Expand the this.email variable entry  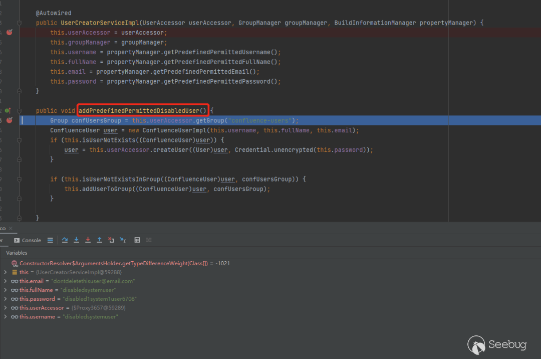click(5, 281)
